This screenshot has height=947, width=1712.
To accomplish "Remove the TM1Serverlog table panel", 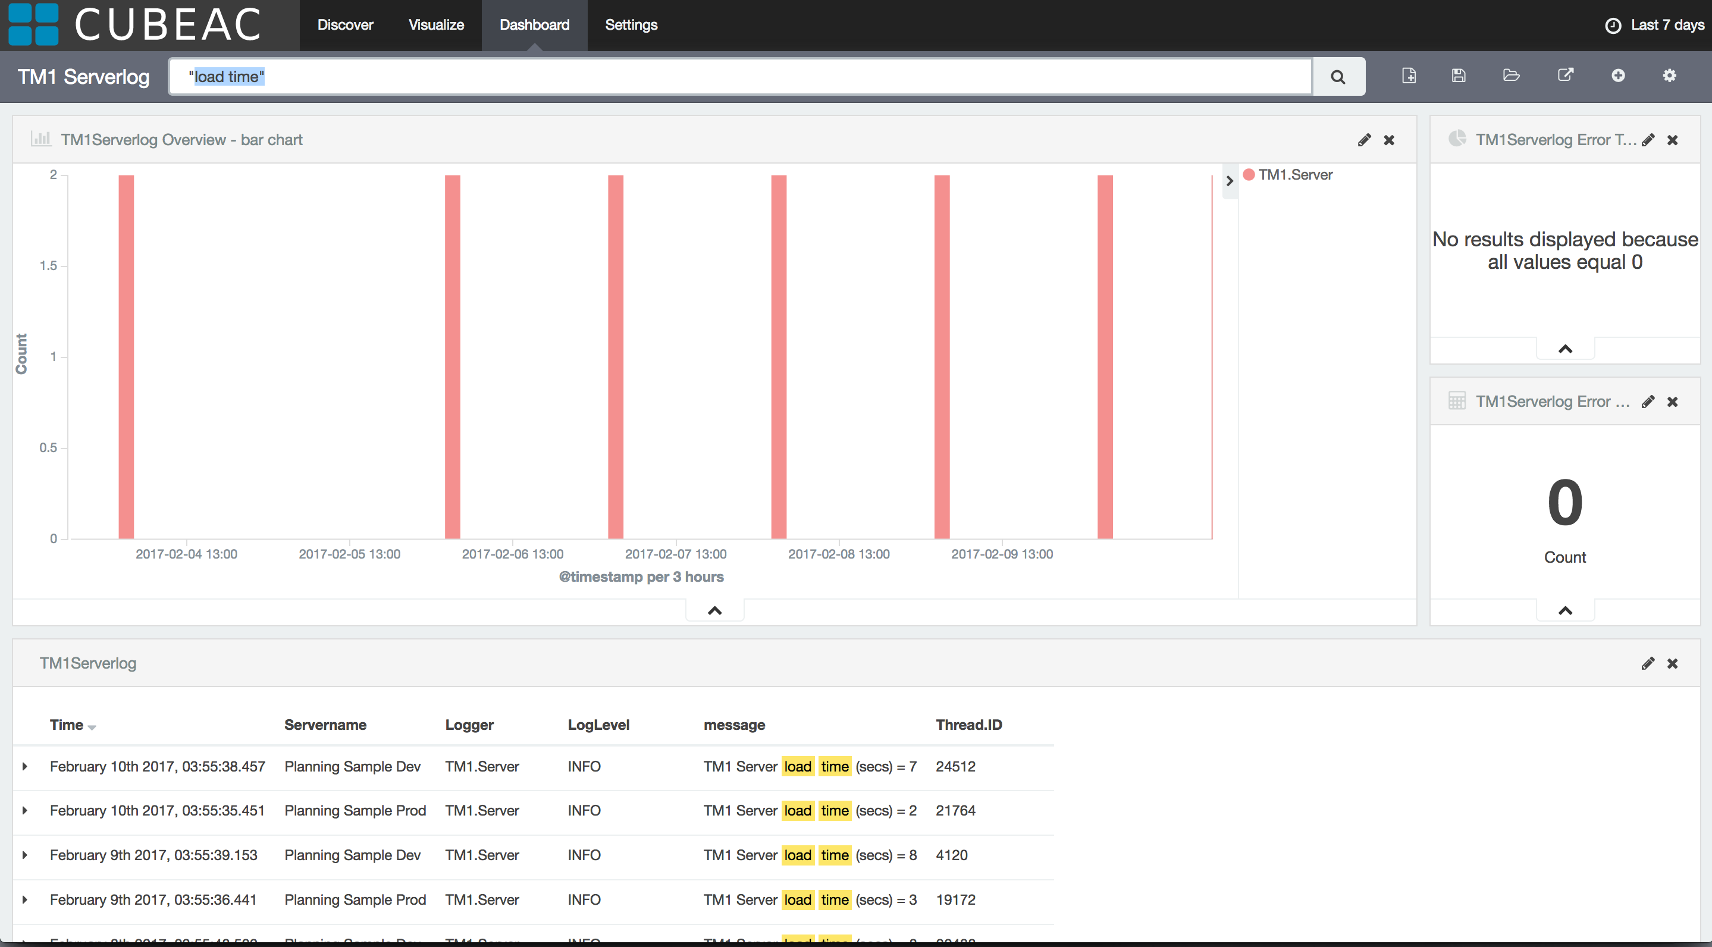I will pos(1672,663).
